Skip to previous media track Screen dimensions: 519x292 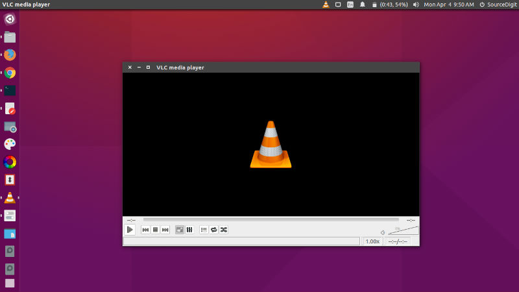pos(145,230)
